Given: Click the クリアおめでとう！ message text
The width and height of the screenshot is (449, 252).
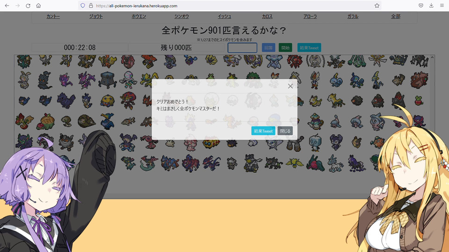Looking at the screenshot, I should point(173,102).
